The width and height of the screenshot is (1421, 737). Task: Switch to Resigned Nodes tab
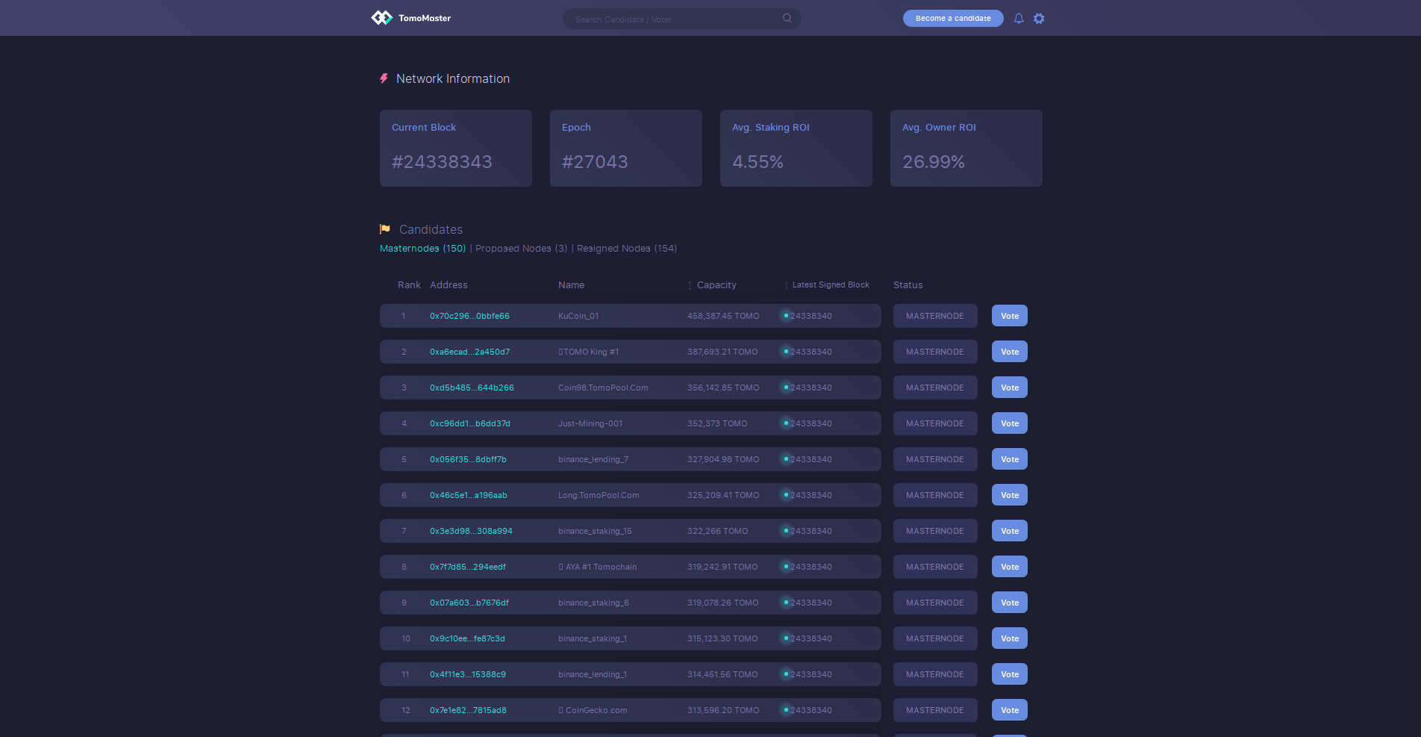click(x=626, y=248)
